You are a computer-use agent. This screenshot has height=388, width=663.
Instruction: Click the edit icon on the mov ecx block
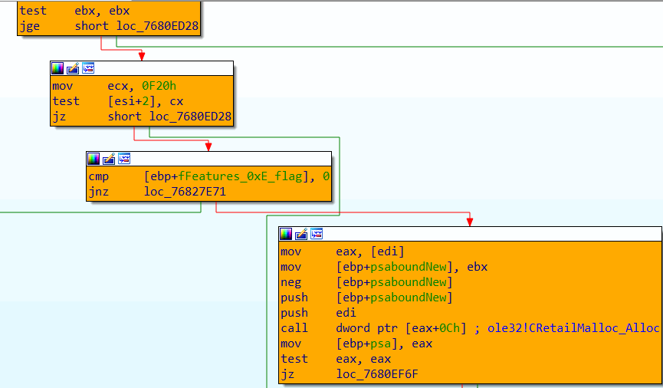tap(73, 68)
